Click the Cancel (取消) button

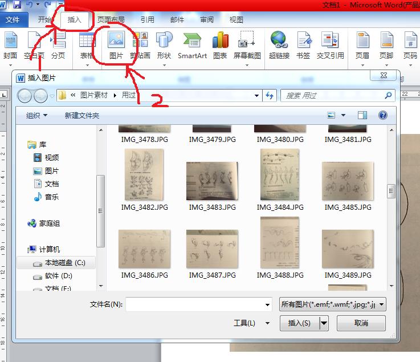pyautogui.click(x=361, y=323)
